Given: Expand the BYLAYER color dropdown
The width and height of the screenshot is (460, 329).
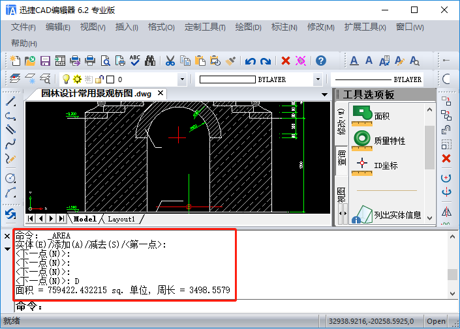Looking at the screenshot, I should [x=318, y=79].
